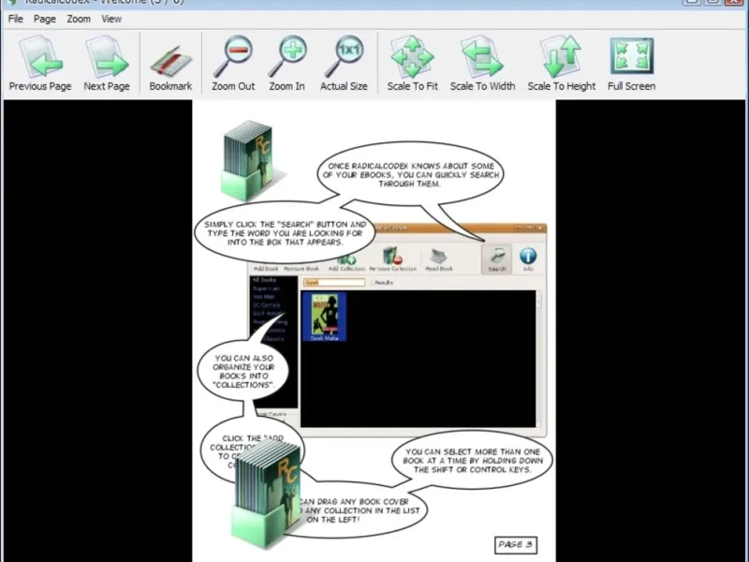Go to the Previous Page
The height and width of the screenshot is (562, 749).
point(40,64)
